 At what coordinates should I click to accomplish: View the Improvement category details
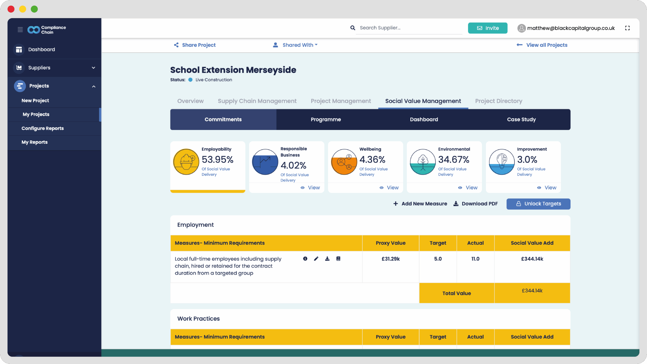(547, 188)
